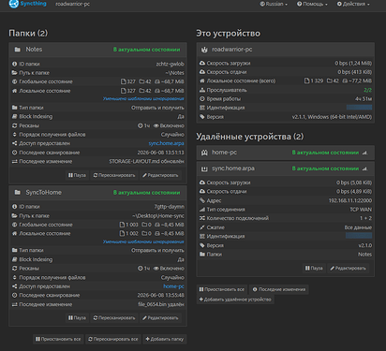Click the folder ID 7gttp-daymn

170,207
